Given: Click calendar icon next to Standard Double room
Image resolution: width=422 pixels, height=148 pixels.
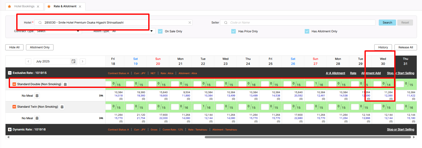Looking at the screenshot, I should [65, 84].
